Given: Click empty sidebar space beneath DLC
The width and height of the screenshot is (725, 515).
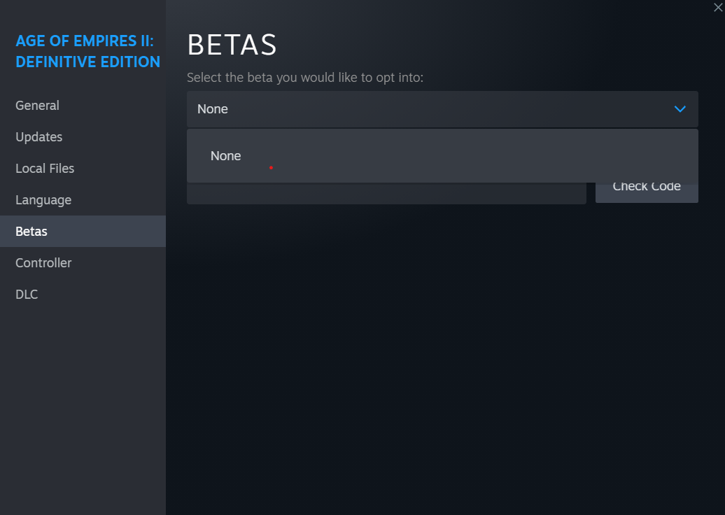Looking at the screenshot, I should tap(83, 406).
